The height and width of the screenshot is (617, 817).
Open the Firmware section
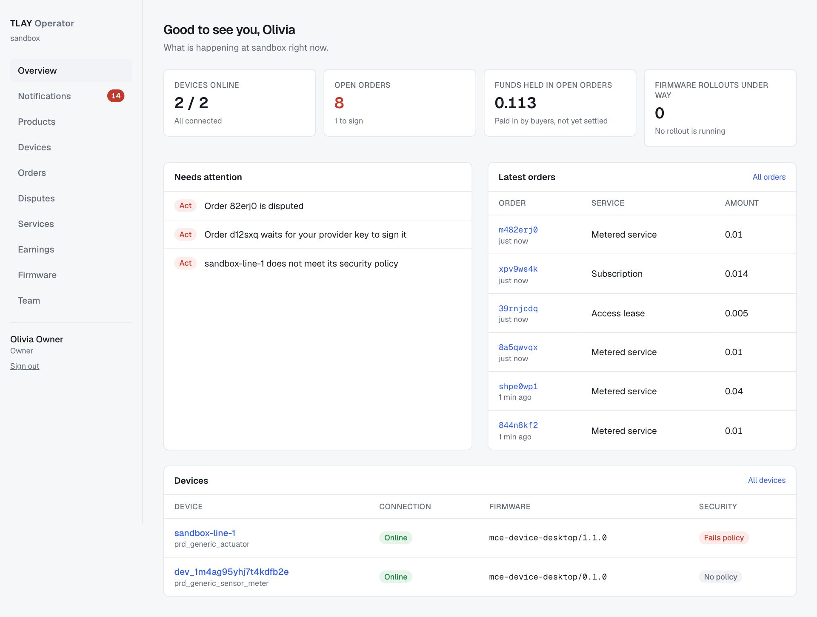[71, 275]
